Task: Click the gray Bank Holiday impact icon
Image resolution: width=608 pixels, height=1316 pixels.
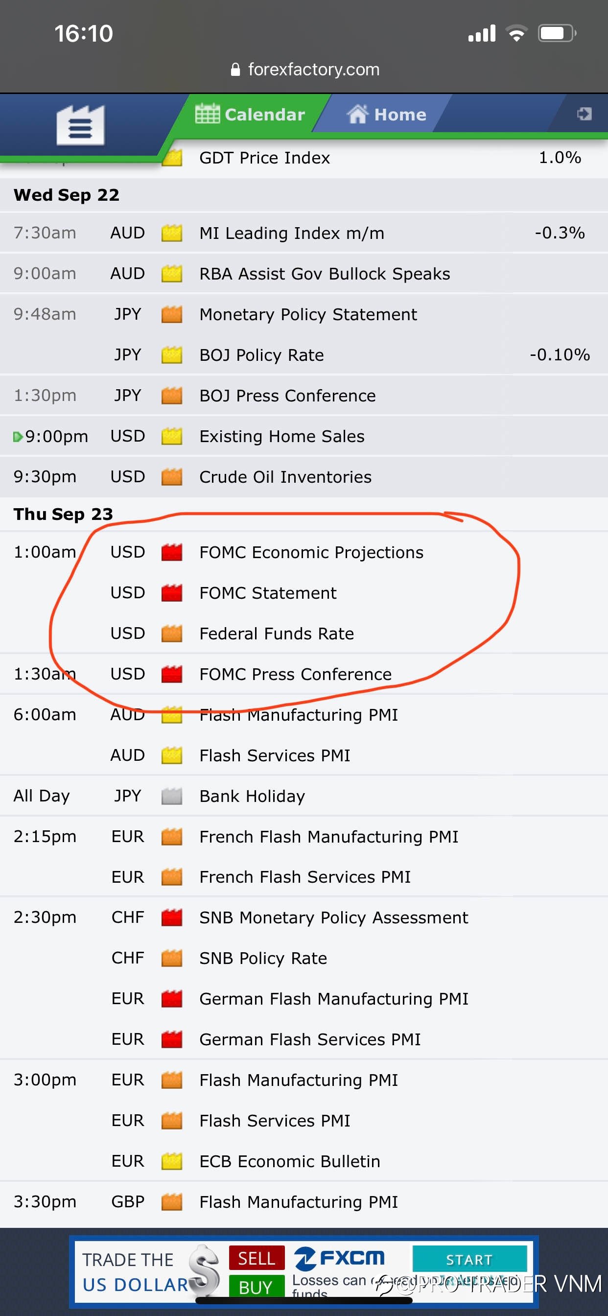Action: [172, 796]
